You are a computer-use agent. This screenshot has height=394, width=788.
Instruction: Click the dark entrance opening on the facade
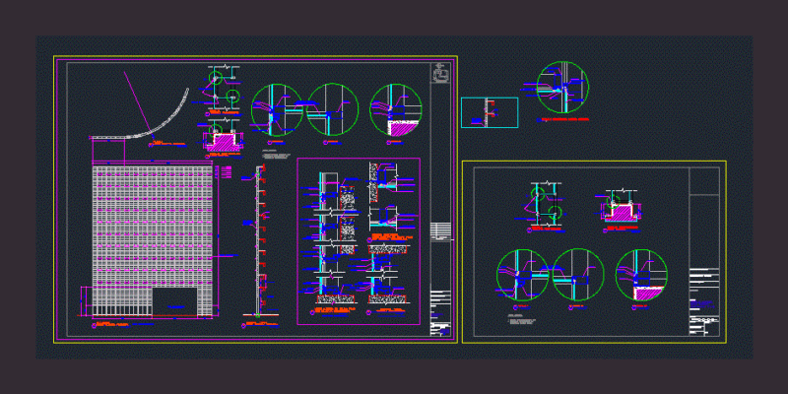point(174,302)
